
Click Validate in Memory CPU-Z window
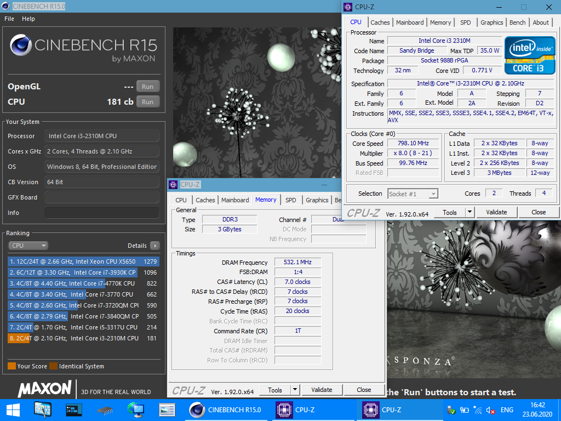[322, 390]
